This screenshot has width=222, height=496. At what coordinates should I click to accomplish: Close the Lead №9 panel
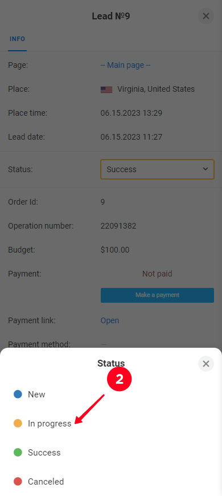pos(206,16)
